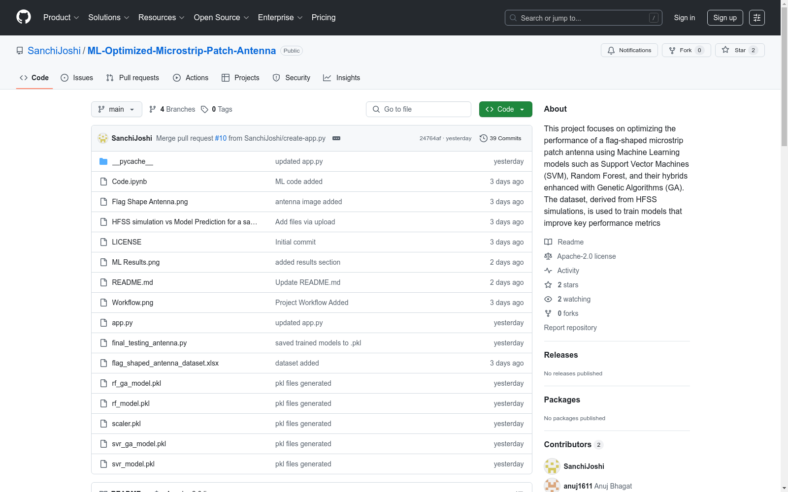Click SanchiJoshi avatar in commit bar
The image size is (788, 492).
tap(103, 138)
